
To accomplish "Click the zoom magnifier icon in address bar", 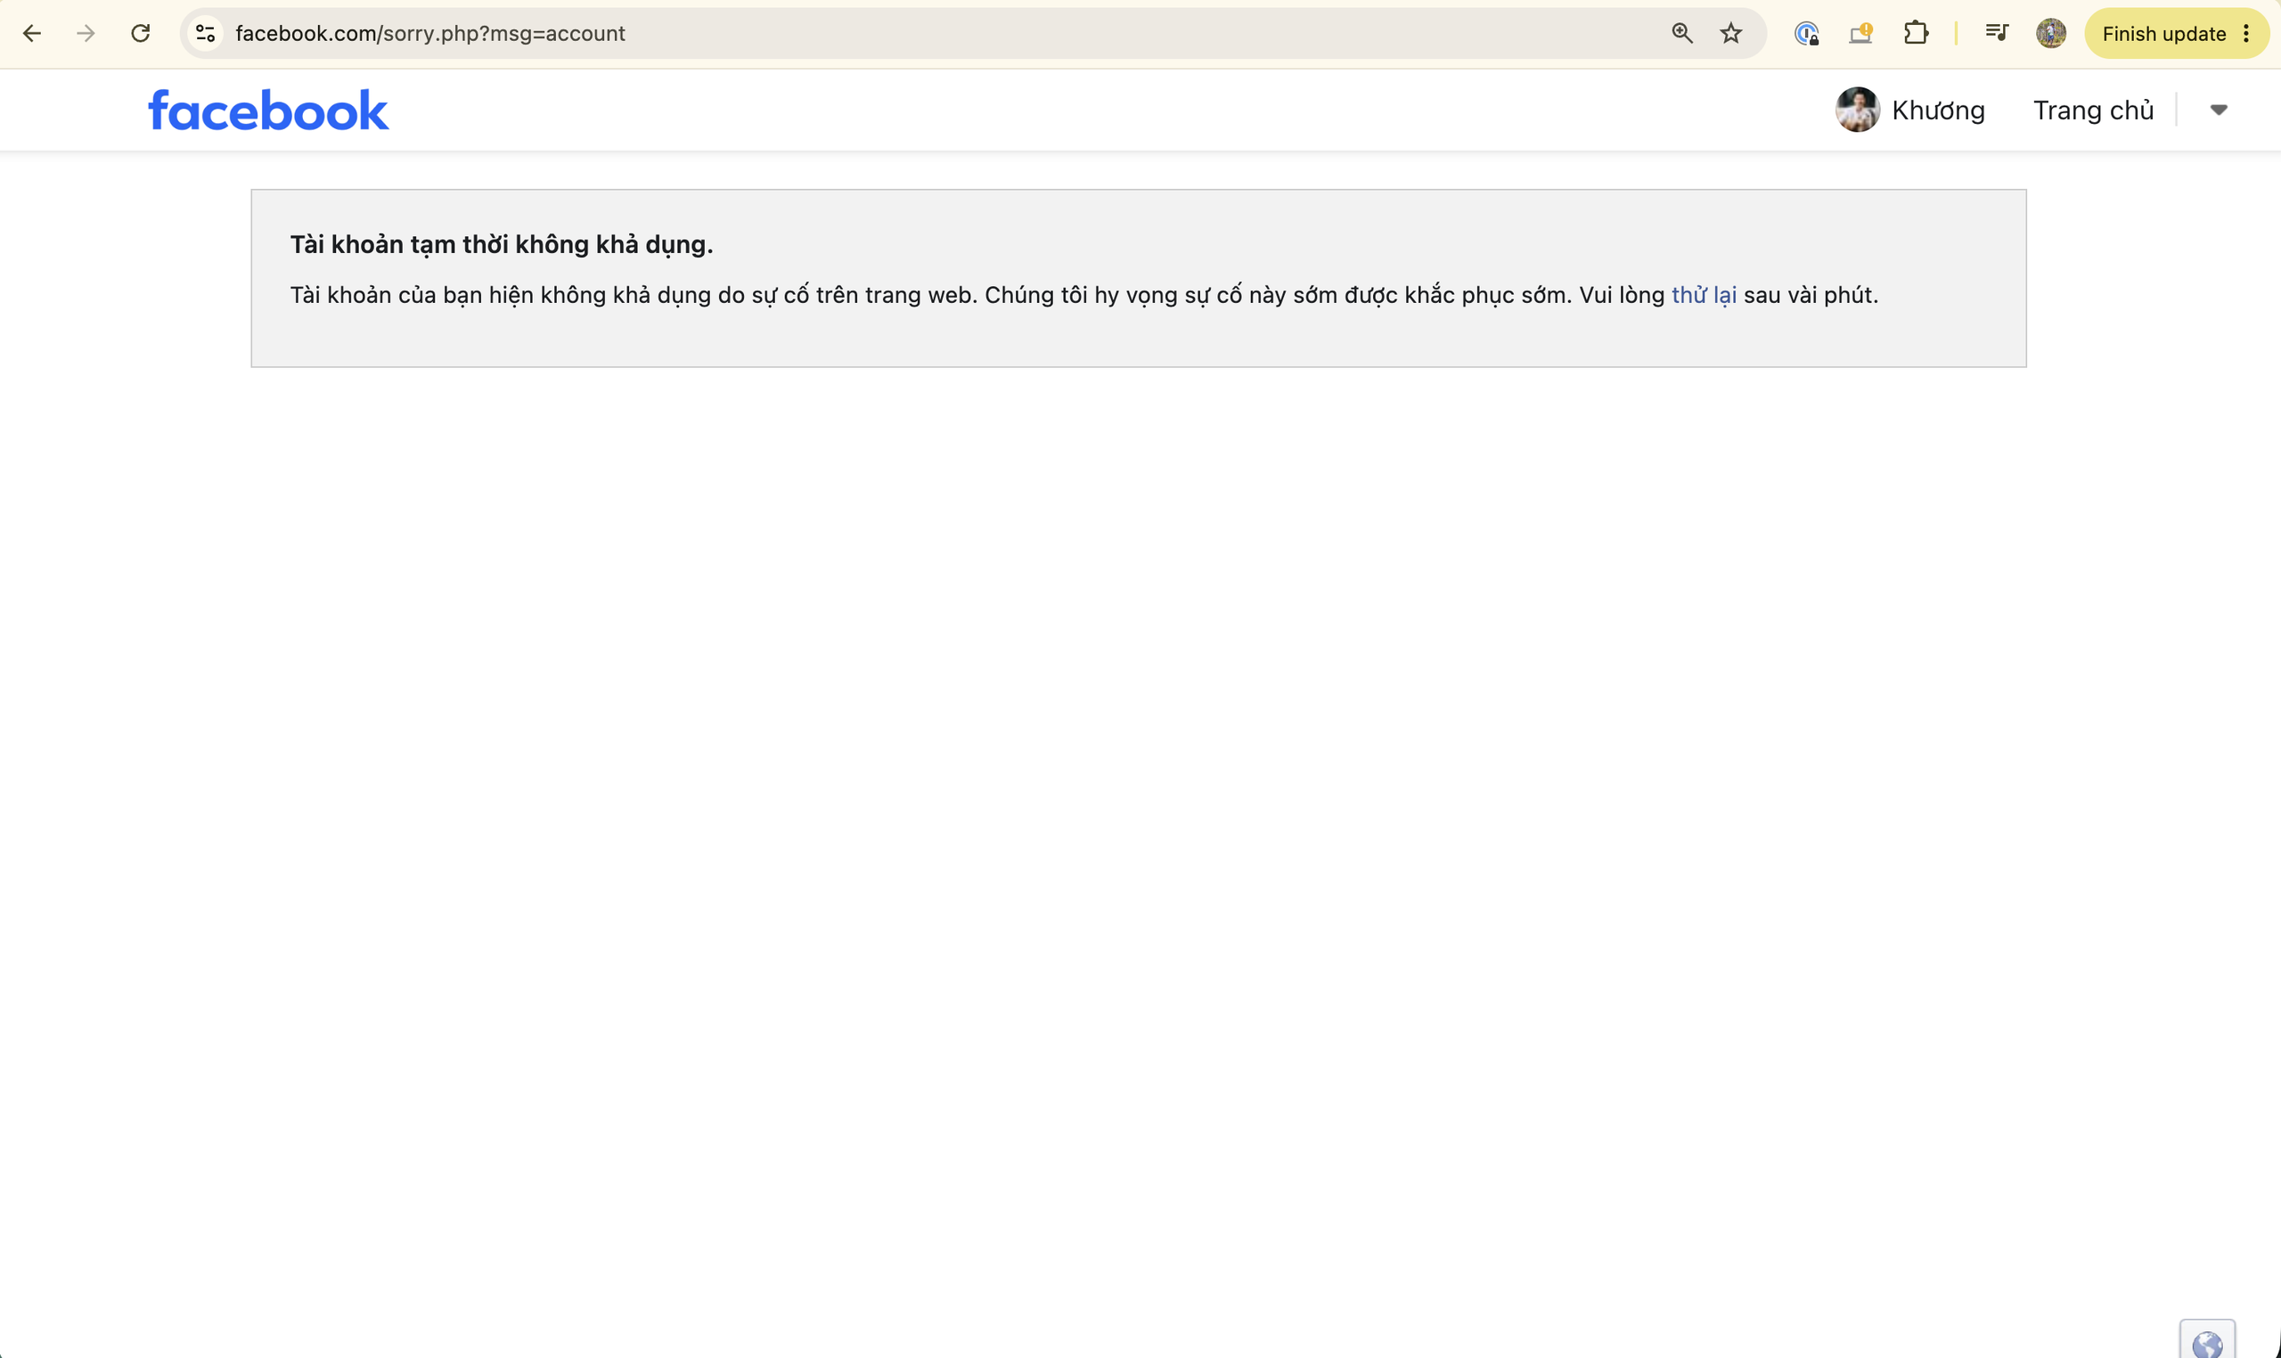I will click(1681, 34).
